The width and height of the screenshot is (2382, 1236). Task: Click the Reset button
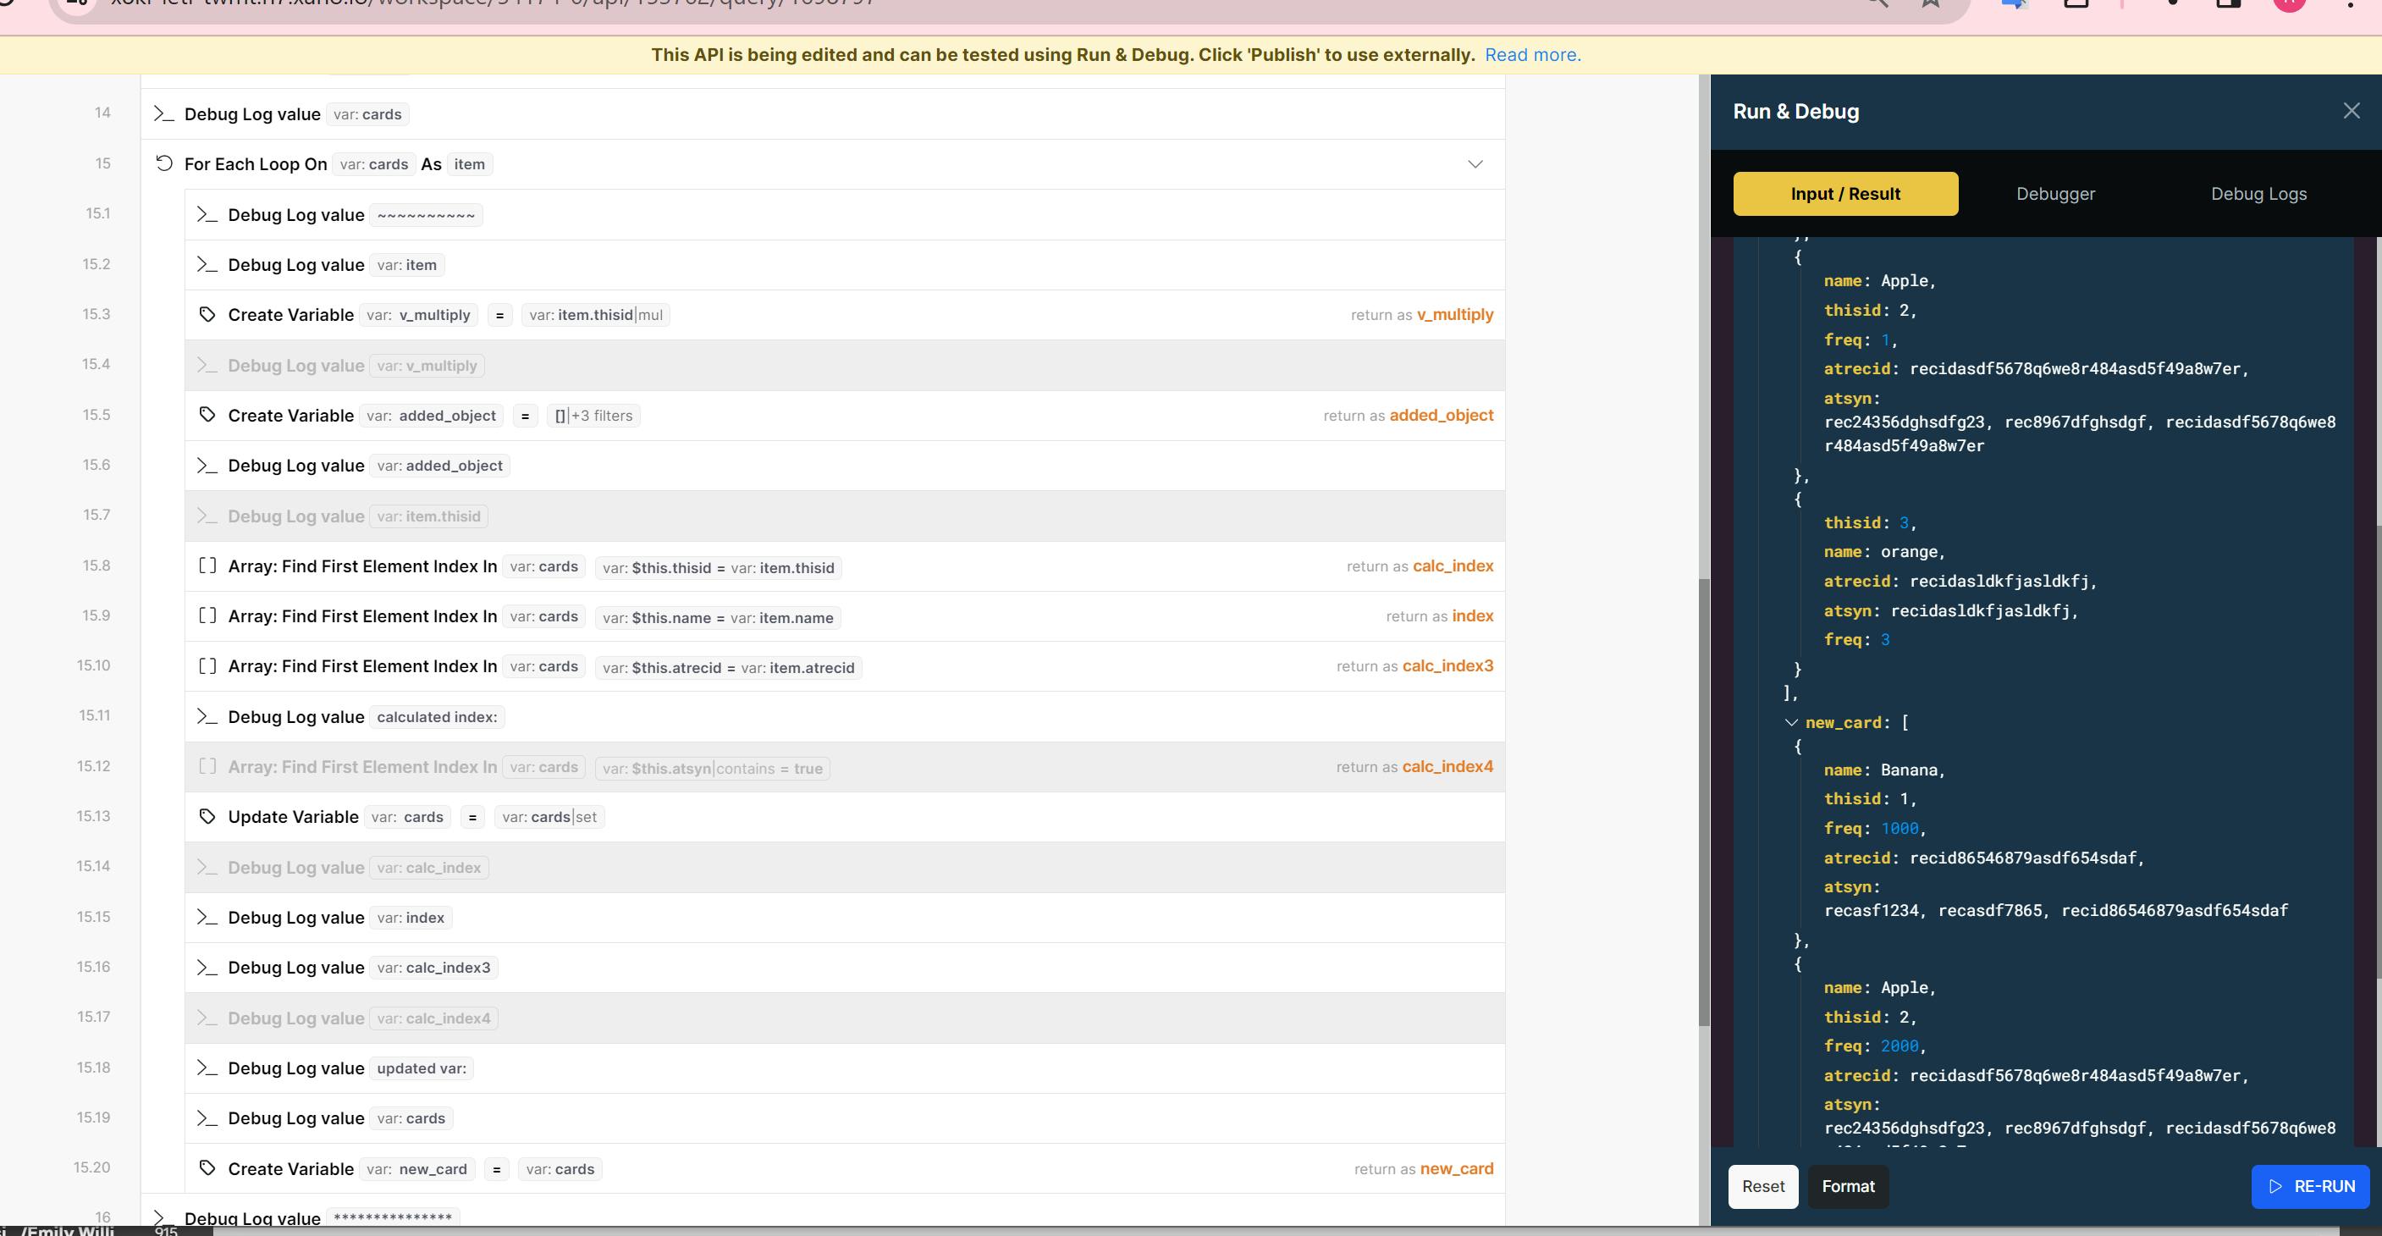point(1762,1186)
